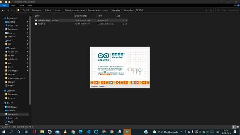Open Videos in Quick access

pos(11,85)
